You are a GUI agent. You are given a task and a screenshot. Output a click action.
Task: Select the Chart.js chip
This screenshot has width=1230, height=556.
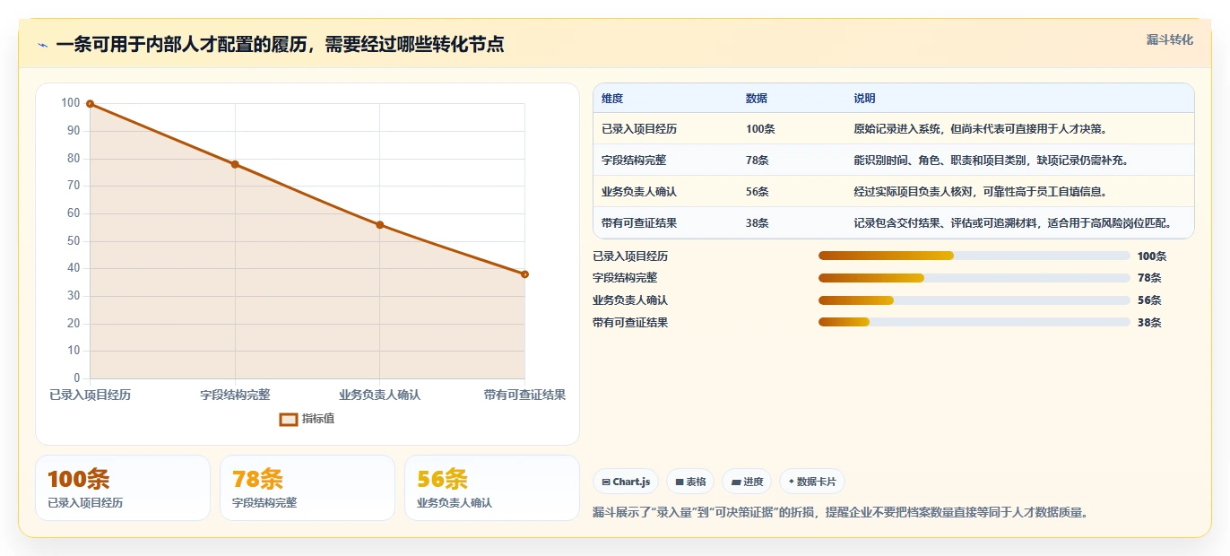tap(627, 482)
